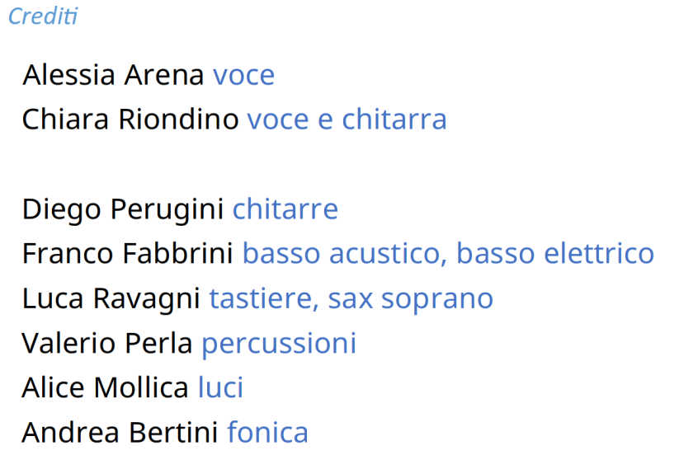Click the percussioni role text
Viewport: 679px width, 455px height.
coord(279,344)
